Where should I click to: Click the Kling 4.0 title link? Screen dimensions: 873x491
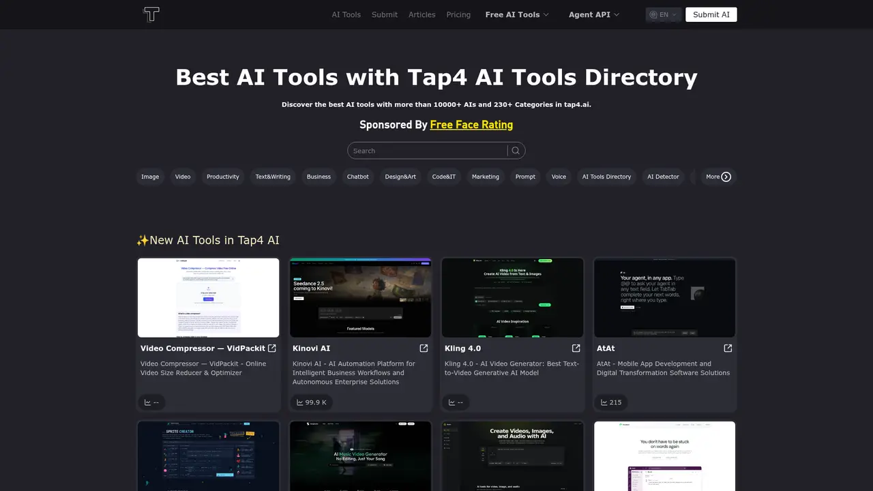[462, 348]
